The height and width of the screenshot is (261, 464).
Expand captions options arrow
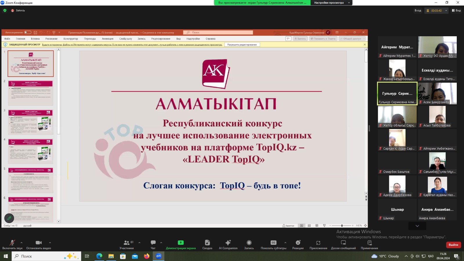pyautogui.click(x=285, y=243)
